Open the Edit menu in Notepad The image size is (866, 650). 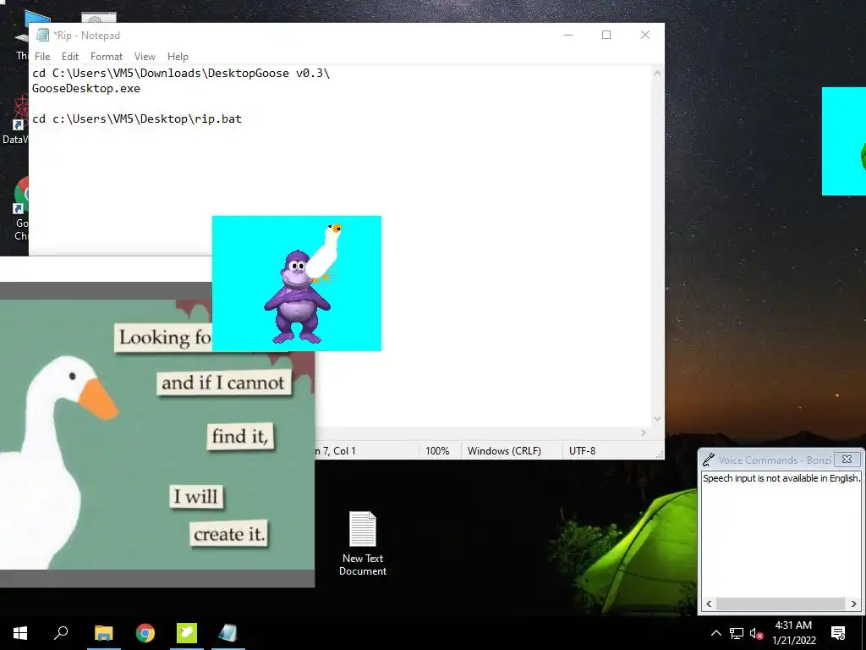69,57
